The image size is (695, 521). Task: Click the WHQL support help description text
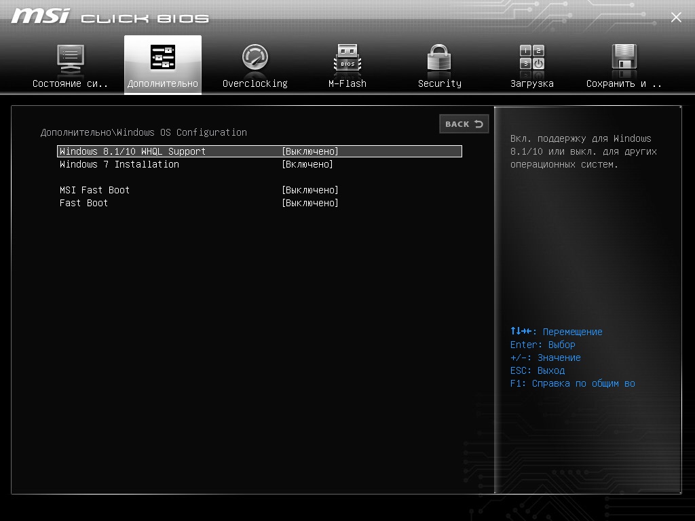[583, 151]
